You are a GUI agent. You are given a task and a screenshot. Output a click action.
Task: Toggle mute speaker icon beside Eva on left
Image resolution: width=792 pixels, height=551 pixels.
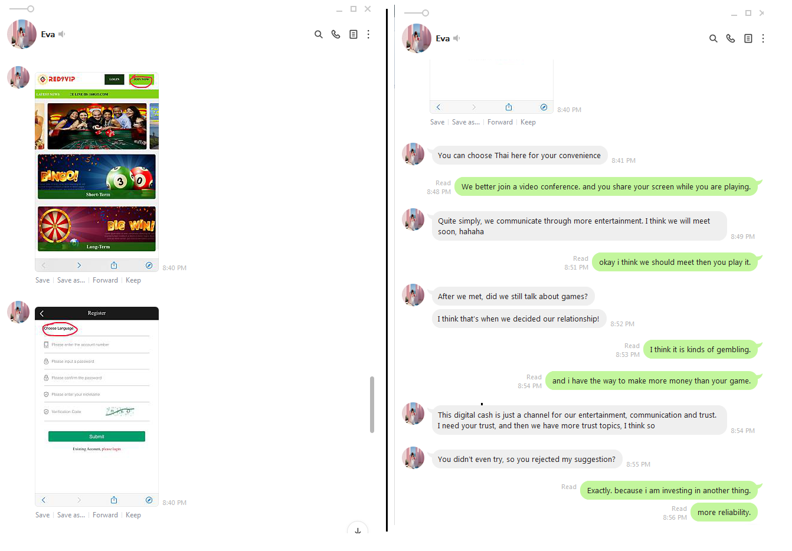[x=61, y=34]
